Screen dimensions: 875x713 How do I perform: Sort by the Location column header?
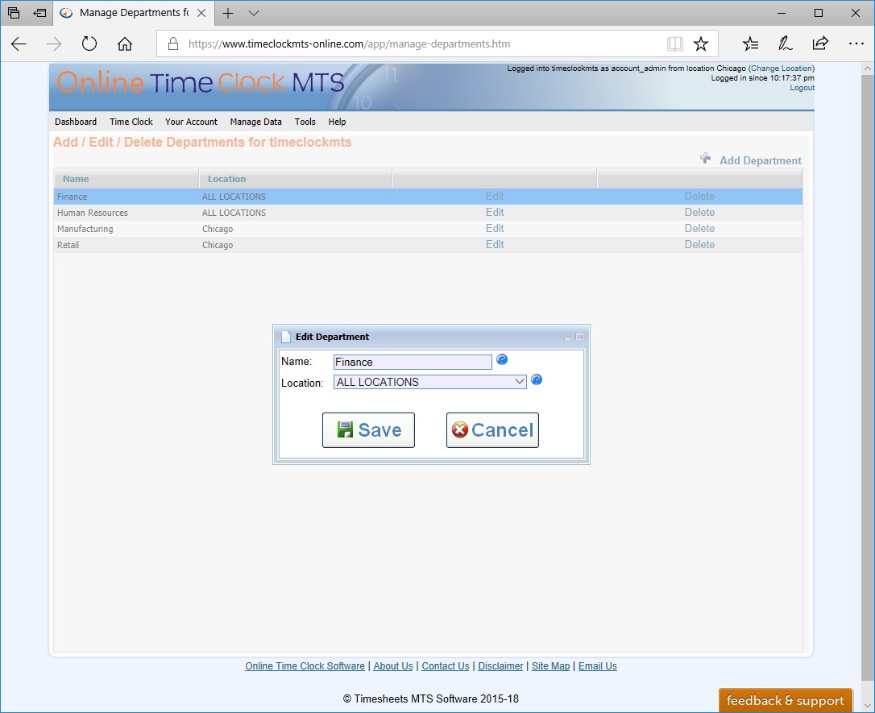point(296,179)
